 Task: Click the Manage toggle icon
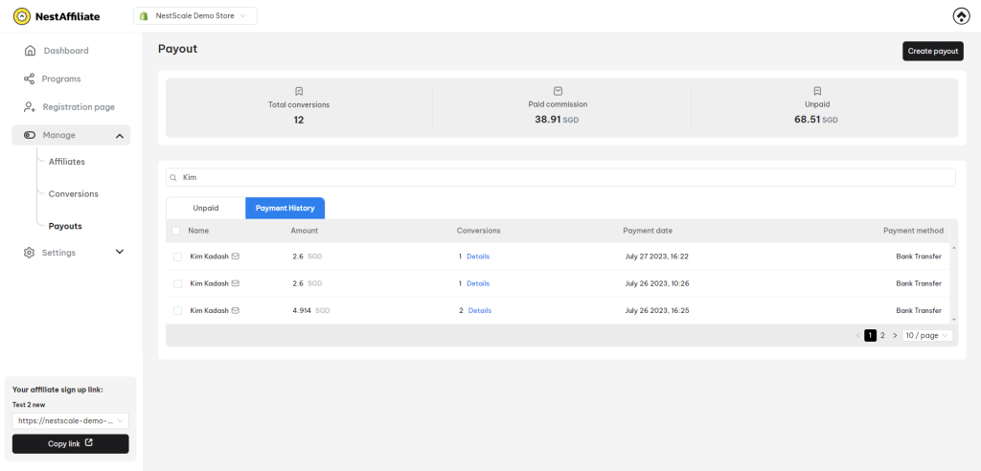30,135
